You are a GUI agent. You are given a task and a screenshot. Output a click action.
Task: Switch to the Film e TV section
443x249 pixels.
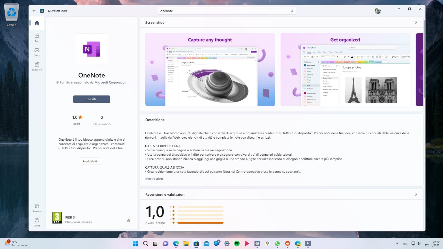click(x=37, y=66)
